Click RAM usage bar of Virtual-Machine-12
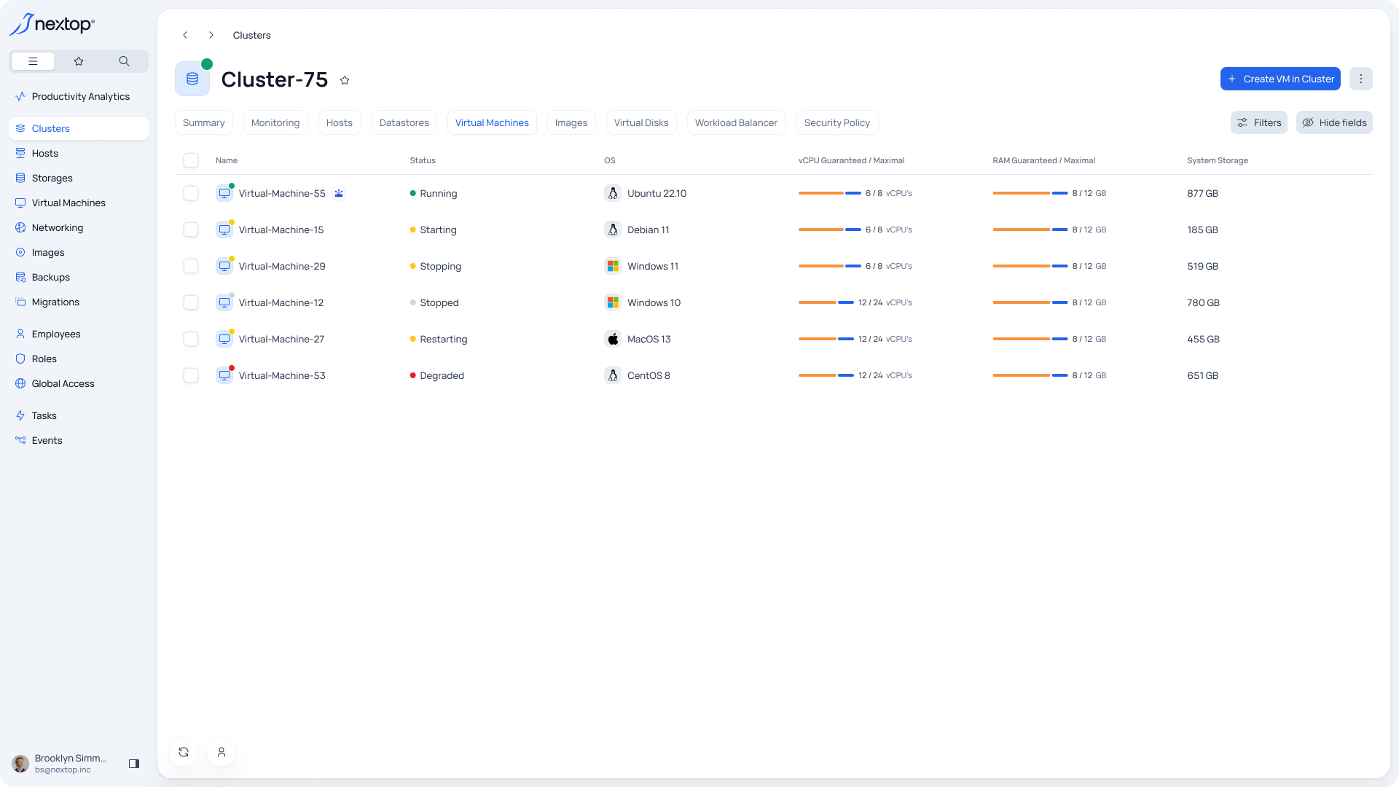Screen dimensions: 1399x787 (x=1030, y=302)
